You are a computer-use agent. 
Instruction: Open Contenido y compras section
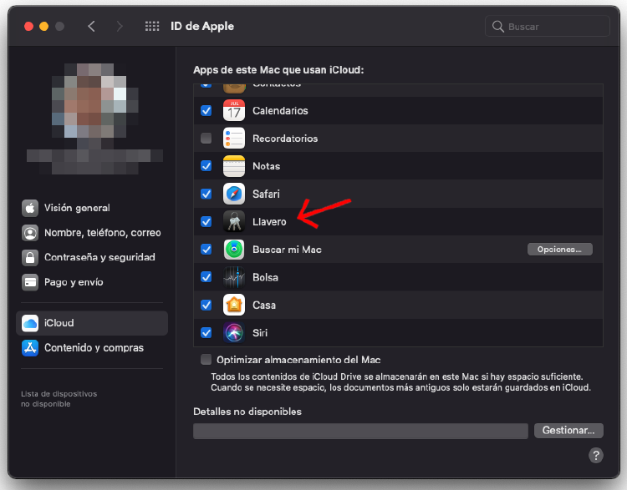(x=92, y=348)
